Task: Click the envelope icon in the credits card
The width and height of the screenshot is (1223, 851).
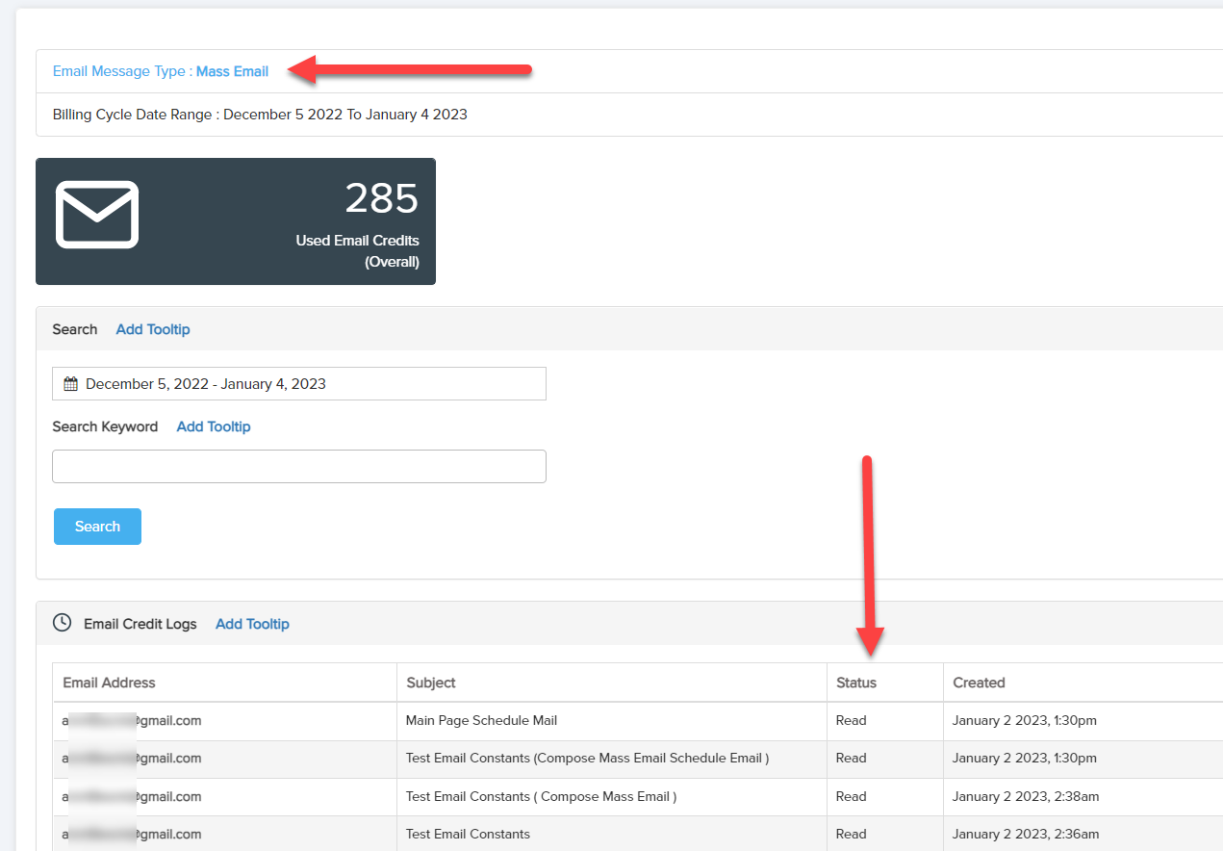Action: (x=97, y=214)
